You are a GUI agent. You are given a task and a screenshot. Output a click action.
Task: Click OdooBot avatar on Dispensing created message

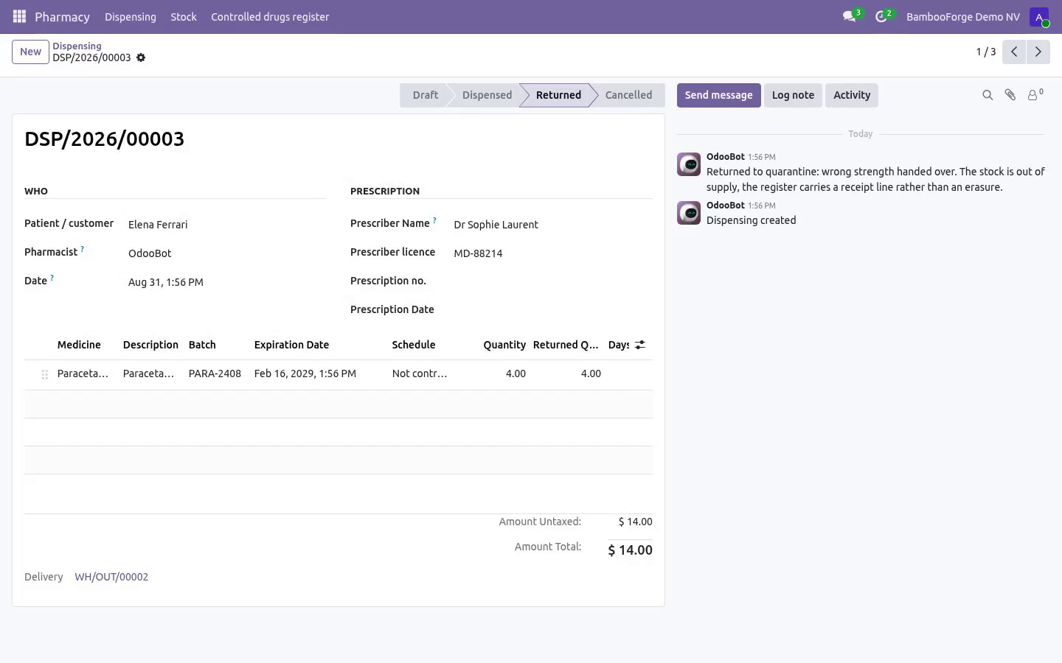point(689,213)
